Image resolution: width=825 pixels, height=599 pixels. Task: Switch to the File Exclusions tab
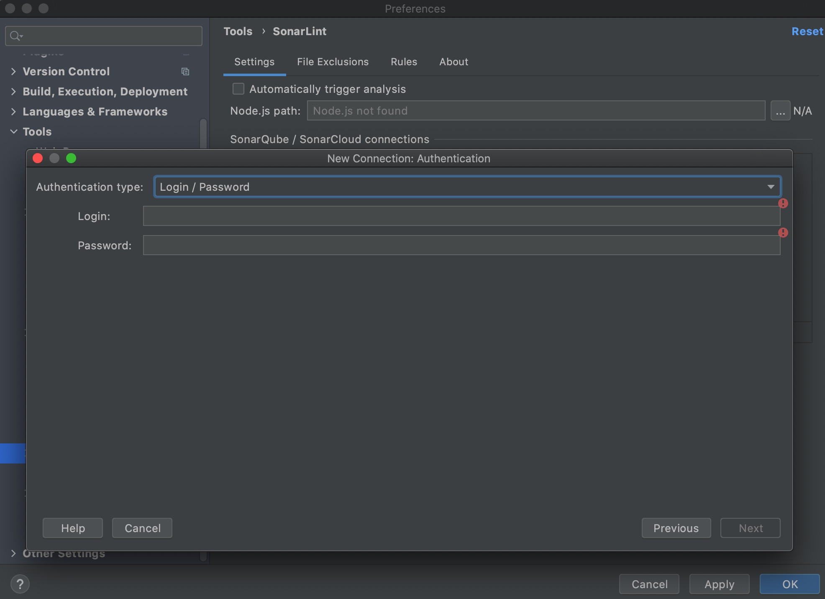(x=333, y=62)
